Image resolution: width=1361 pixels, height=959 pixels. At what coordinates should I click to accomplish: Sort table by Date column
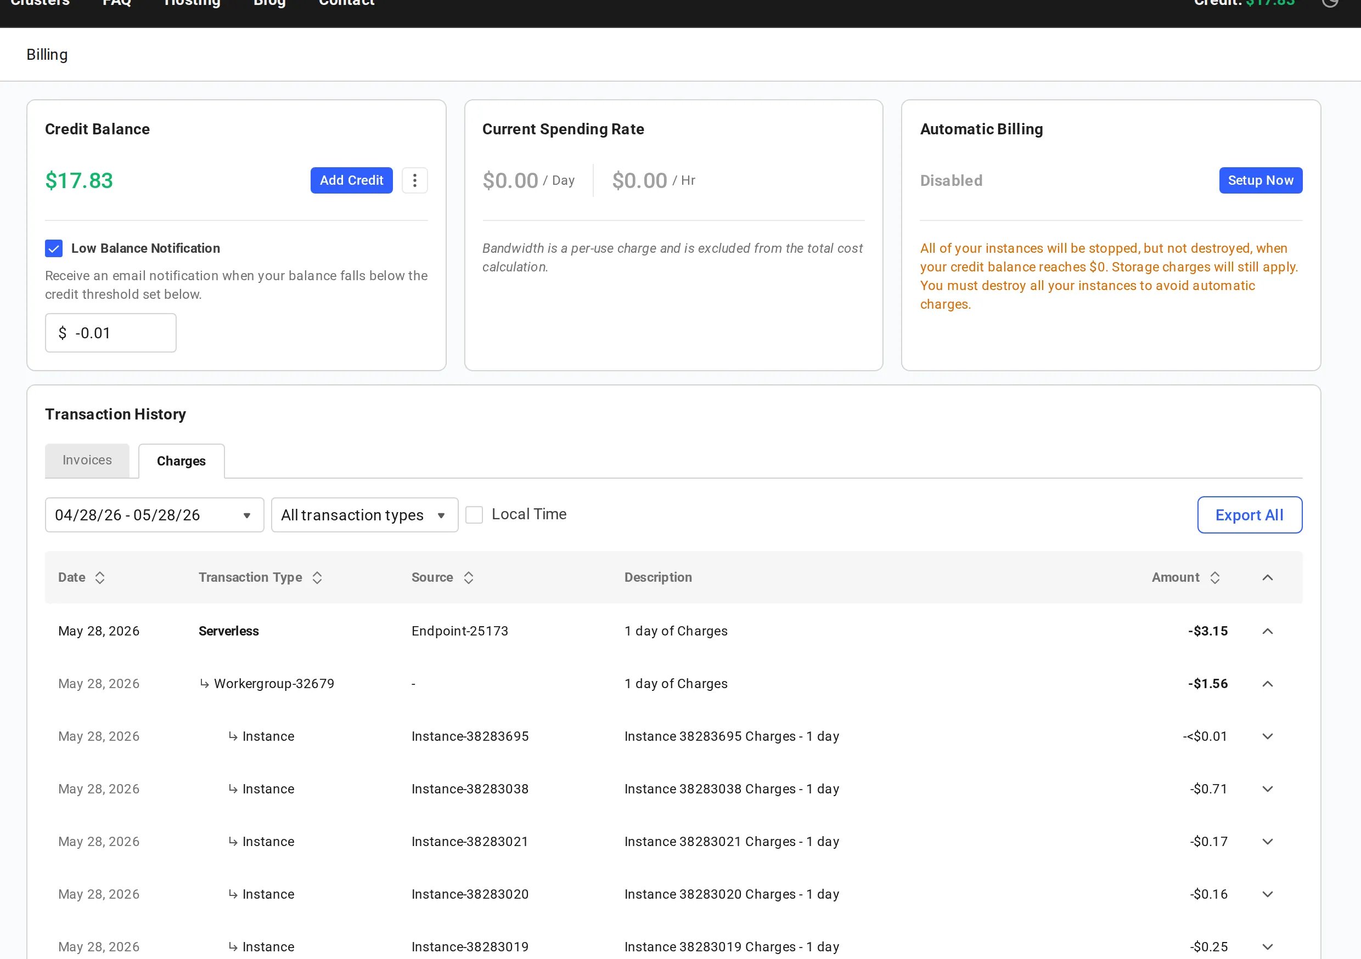[x=99, y=577]
